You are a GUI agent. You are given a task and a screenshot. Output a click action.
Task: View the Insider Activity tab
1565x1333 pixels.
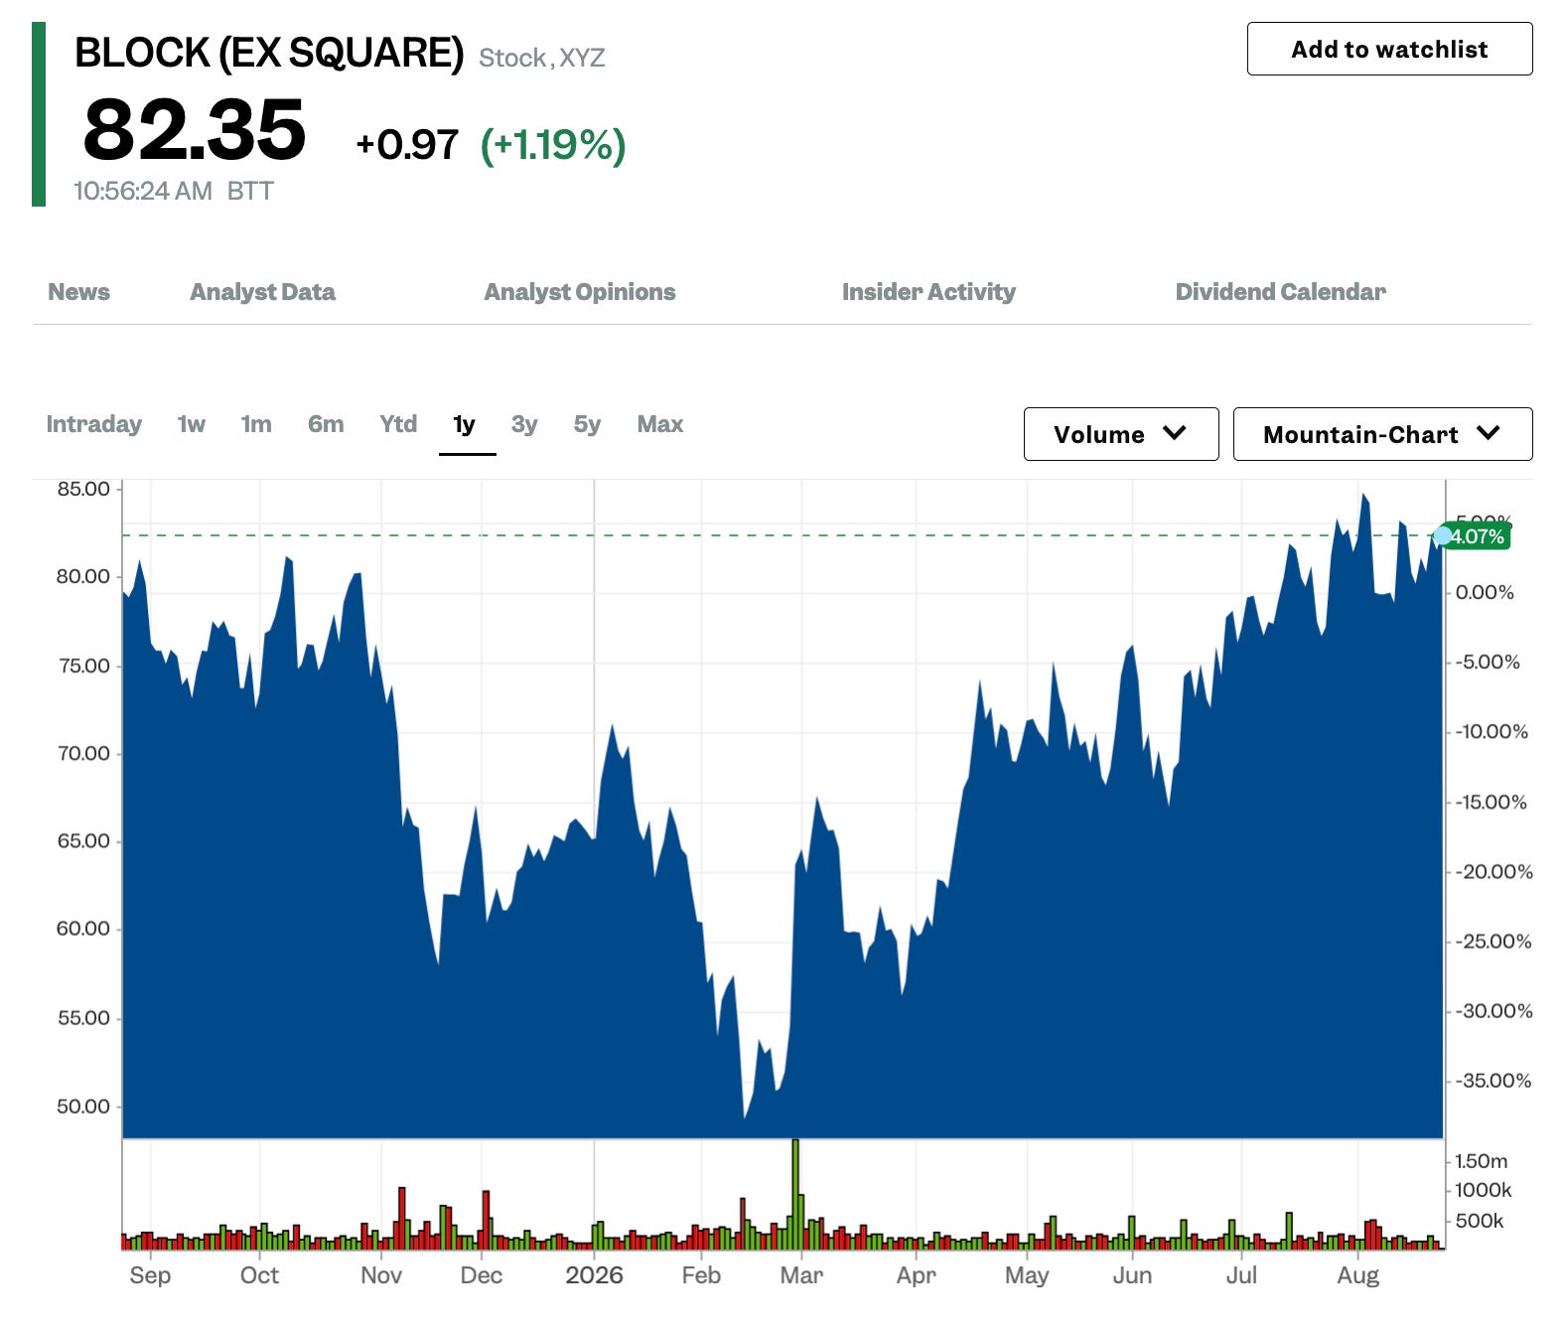point(928,292)
